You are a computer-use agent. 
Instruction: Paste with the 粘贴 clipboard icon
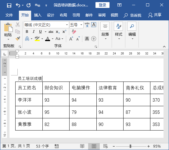coord(8,27)
